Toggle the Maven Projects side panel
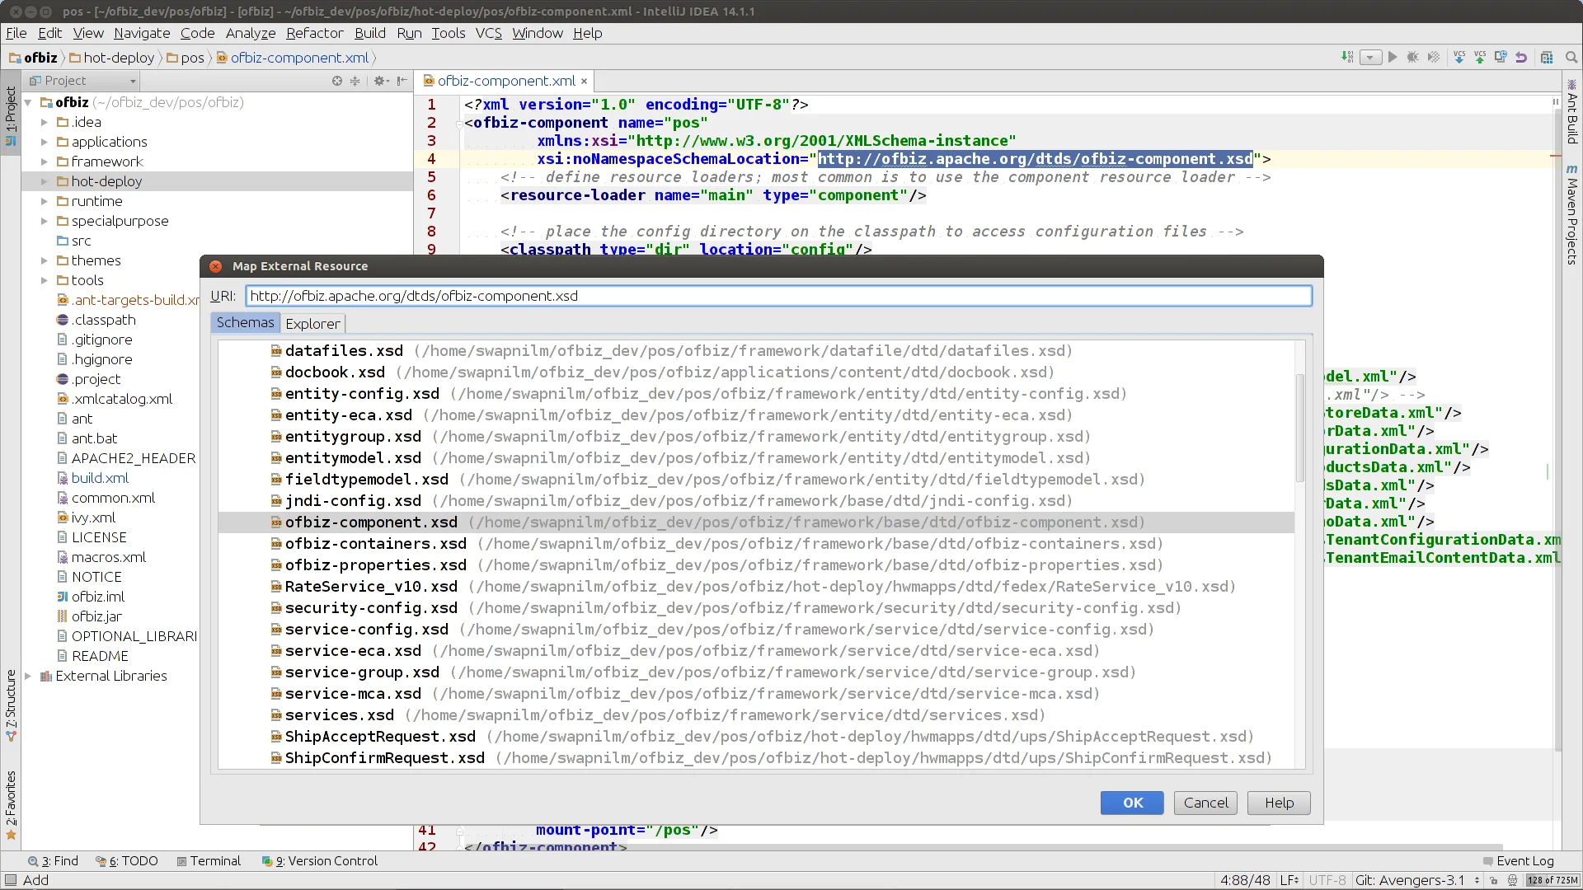 pos(1572,216)
